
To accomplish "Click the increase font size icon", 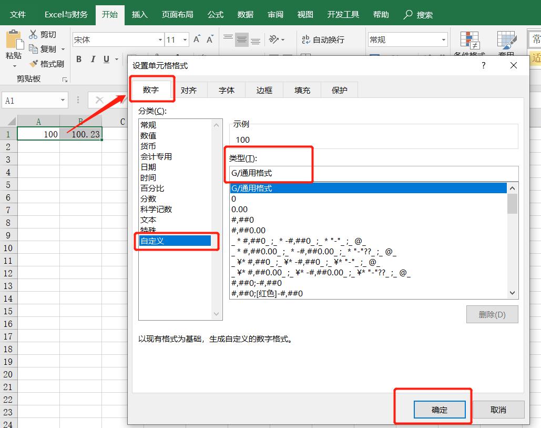I will coord(196,38).
